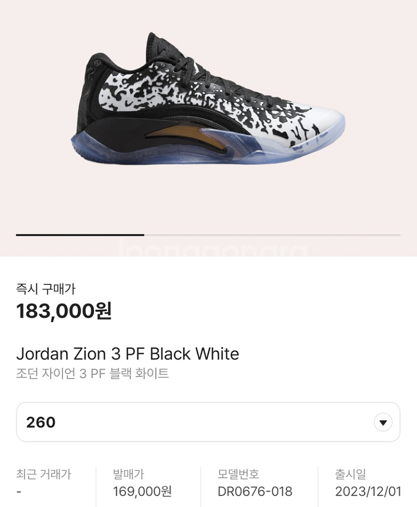Image resolution: width=417 pixels, height=507 pixels.
Task: Select the 모델번호 label
Action: pos(238,474)
